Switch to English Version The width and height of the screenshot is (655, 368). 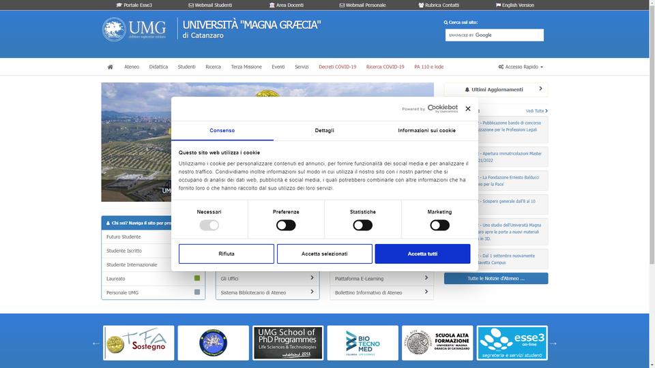(514, 5)
